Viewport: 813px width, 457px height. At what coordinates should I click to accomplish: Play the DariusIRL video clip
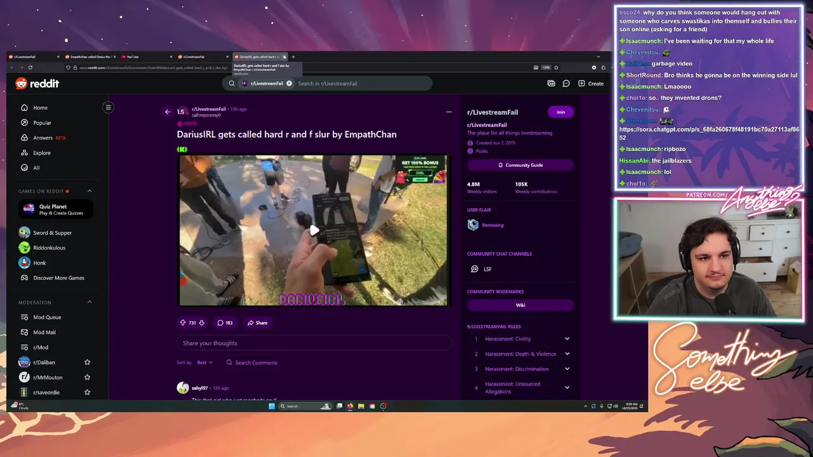[x=314, y=230]
